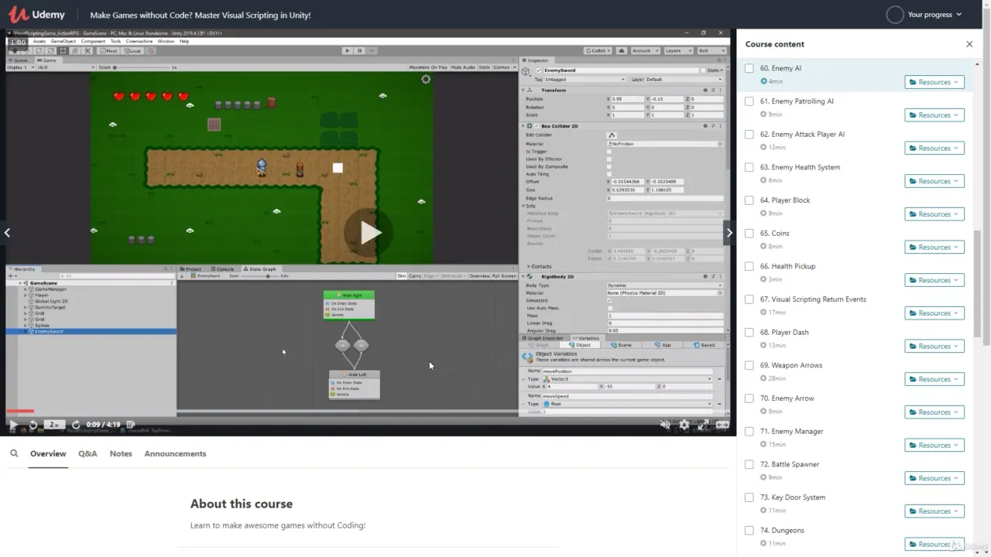Viewport: 991px width, 557px height.
Task: Click the red video progress bar
Action: [x=20, y=411]
